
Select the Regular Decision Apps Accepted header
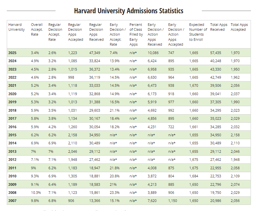tap(76, 32)
